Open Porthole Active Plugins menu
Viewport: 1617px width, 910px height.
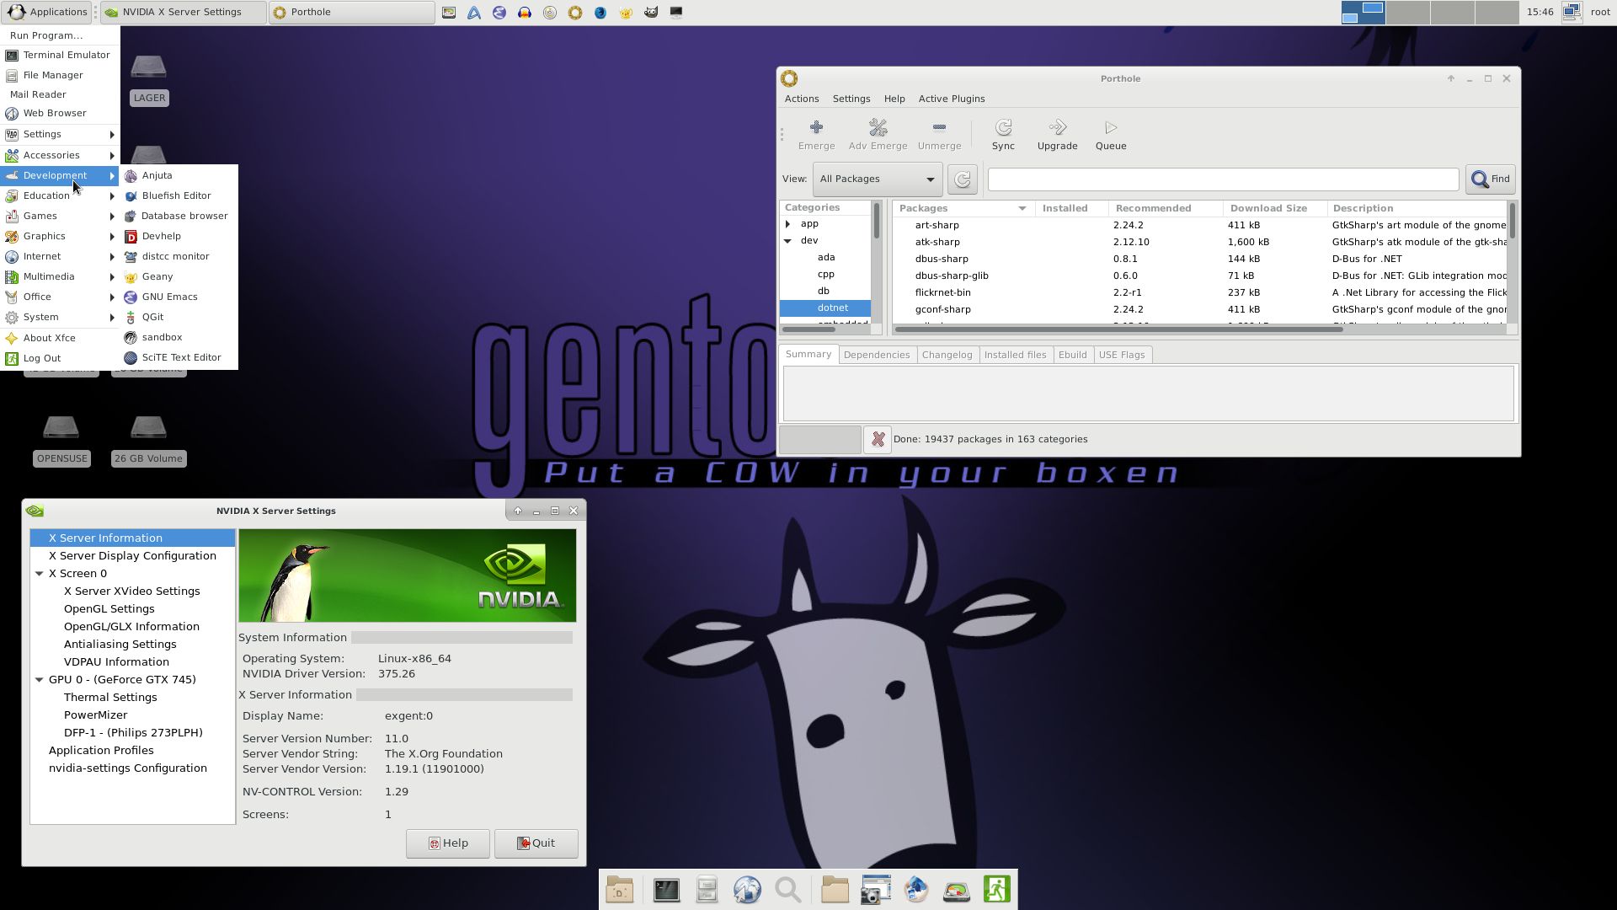(952, 99)
